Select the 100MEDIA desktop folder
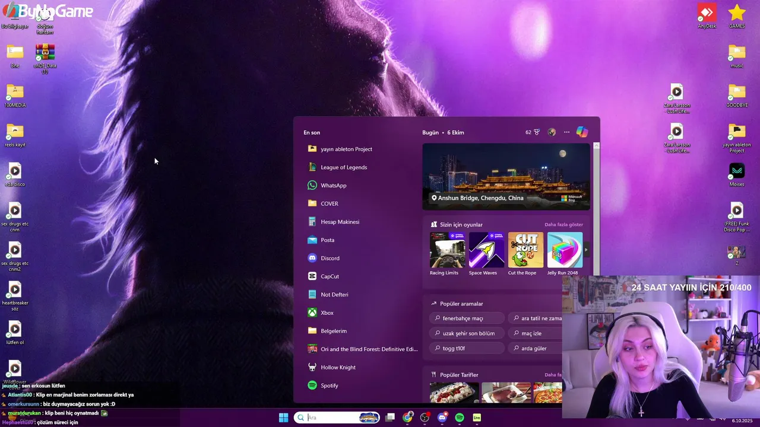 15,95
